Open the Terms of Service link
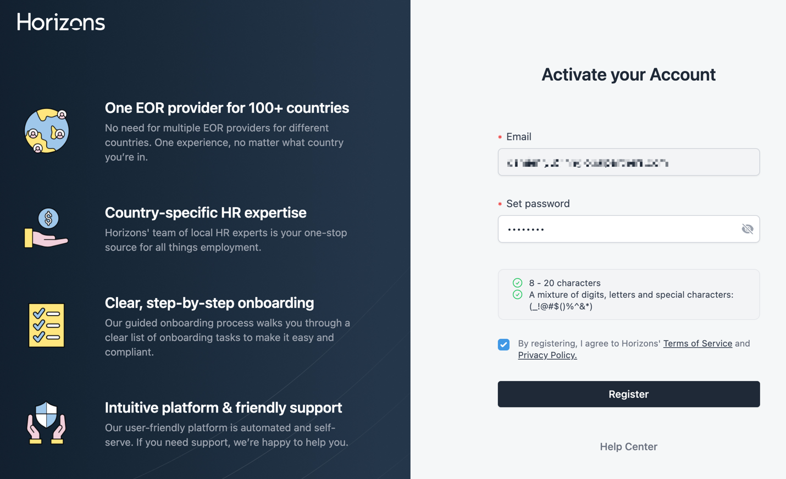Viewport: 786px width, 479px height. [697, 343]
